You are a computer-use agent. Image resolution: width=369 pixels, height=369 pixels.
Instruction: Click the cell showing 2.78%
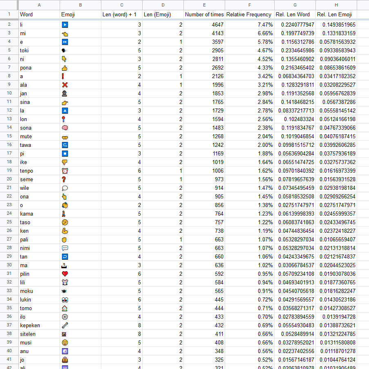click(x=249, y=110)
